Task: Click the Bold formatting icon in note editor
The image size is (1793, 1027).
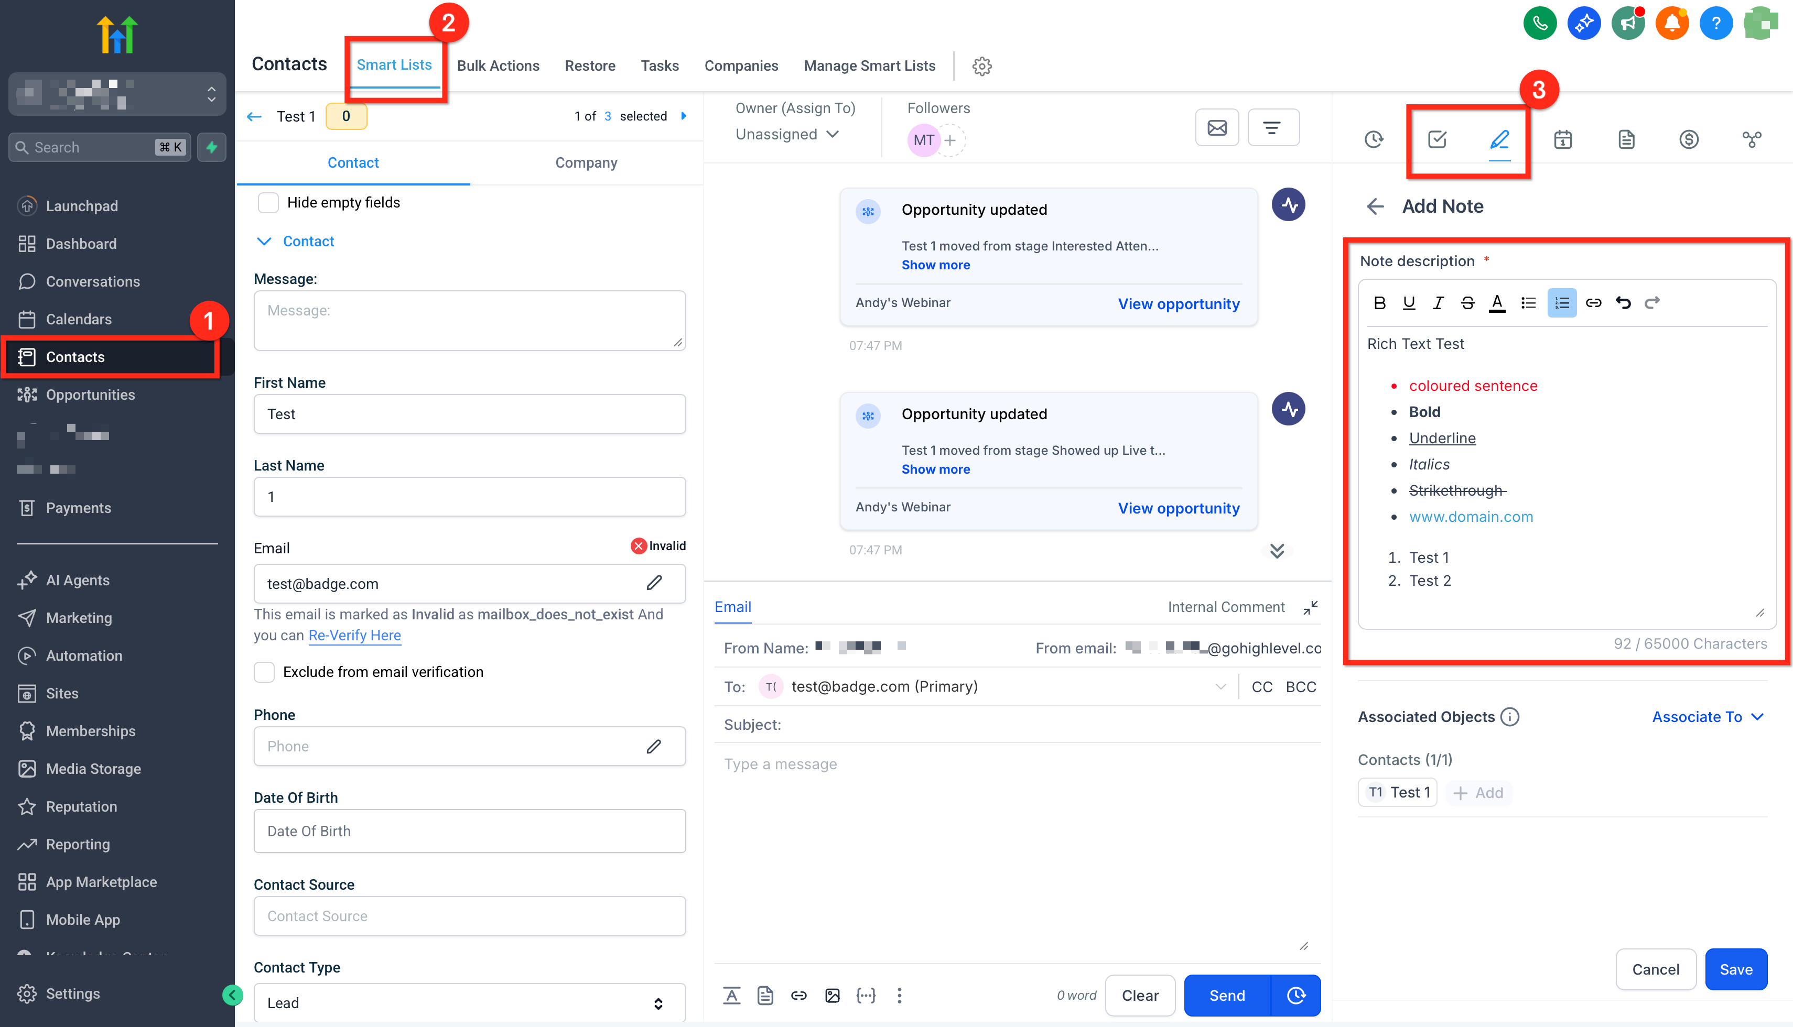Action: (1379, 303)
